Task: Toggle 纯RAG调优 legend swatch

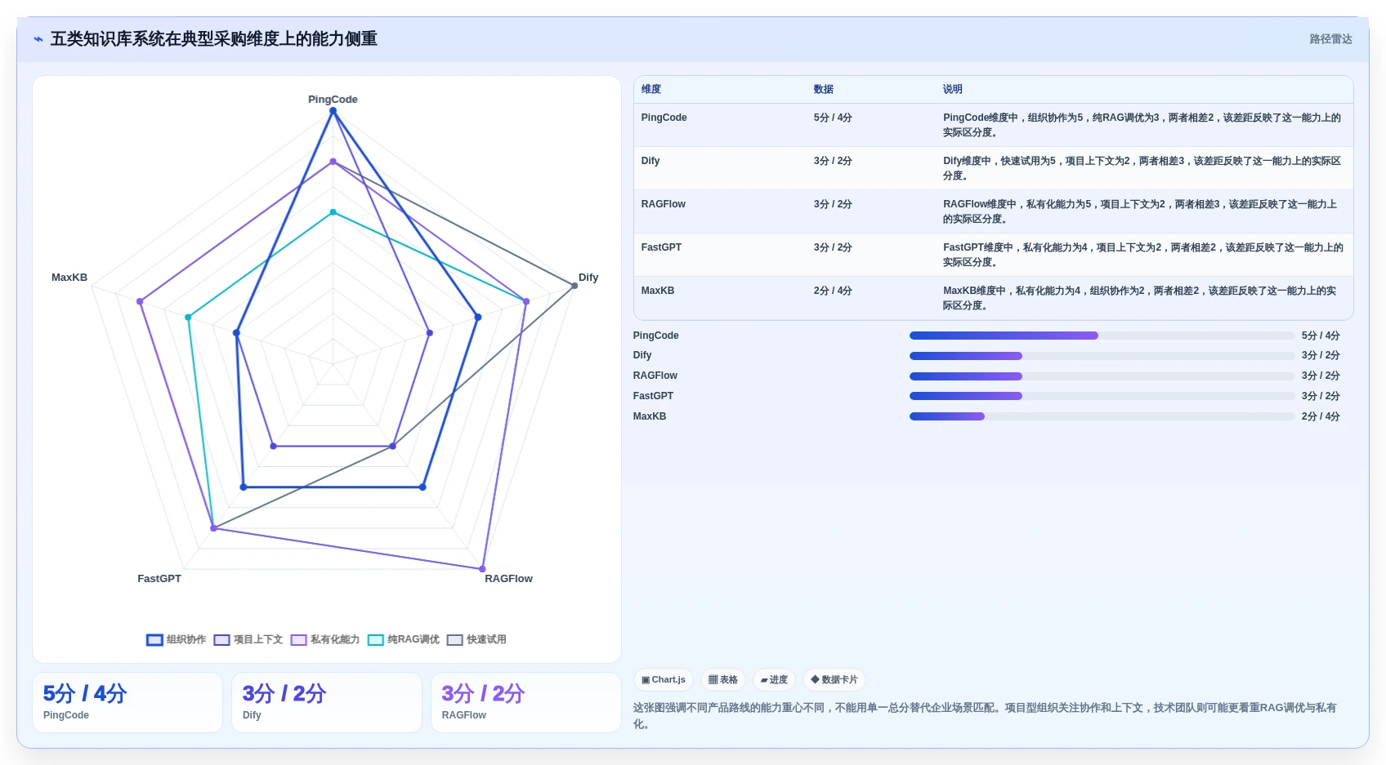Action: [x=375, y=640]
